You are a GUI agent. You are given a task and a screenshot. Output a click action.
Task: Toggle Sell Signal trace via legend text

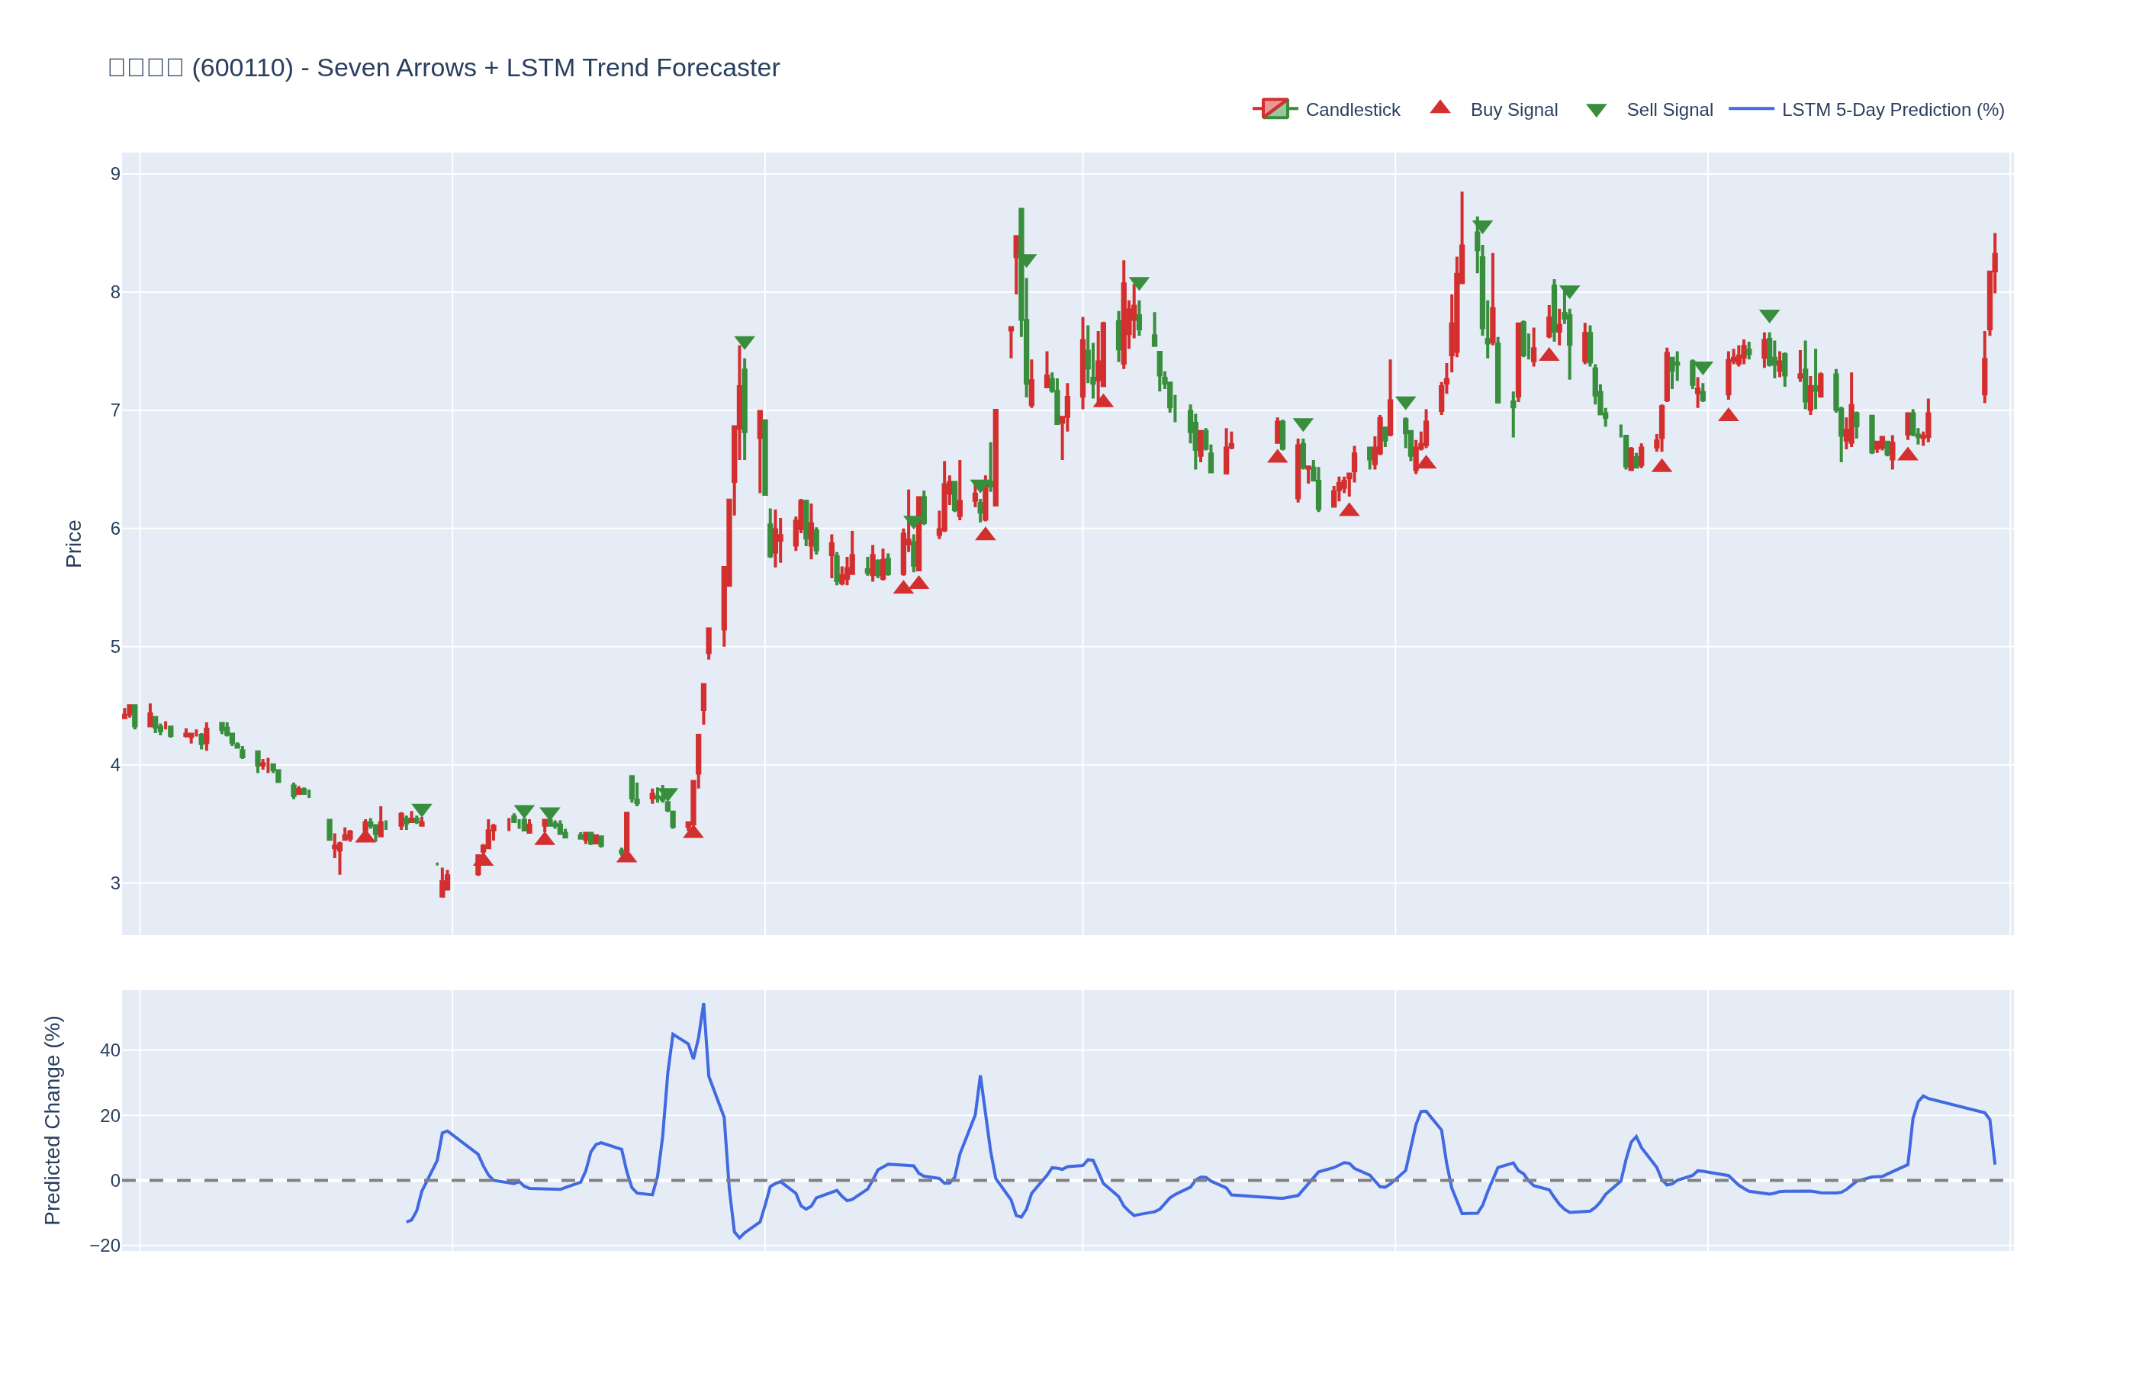[1669, 110]
